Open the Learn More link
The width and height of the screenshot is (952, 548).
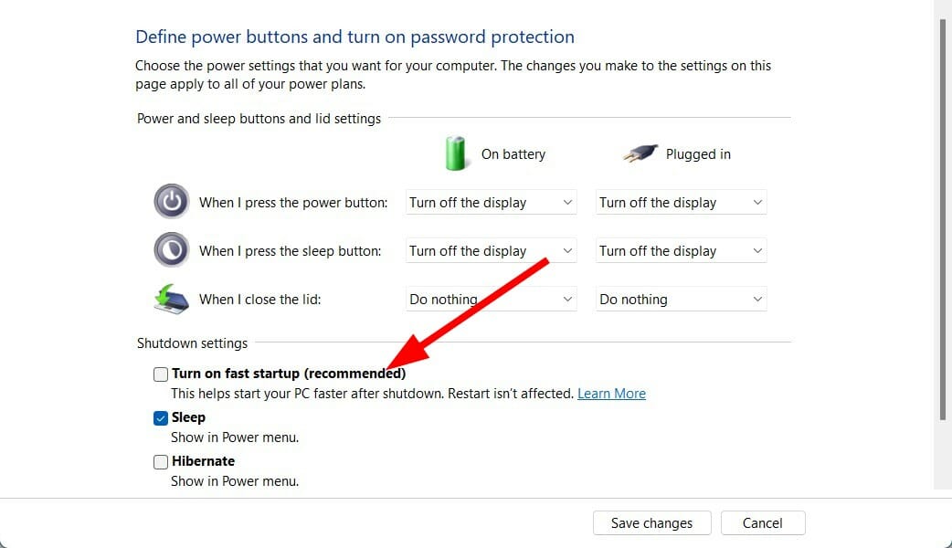pos(611,393)
